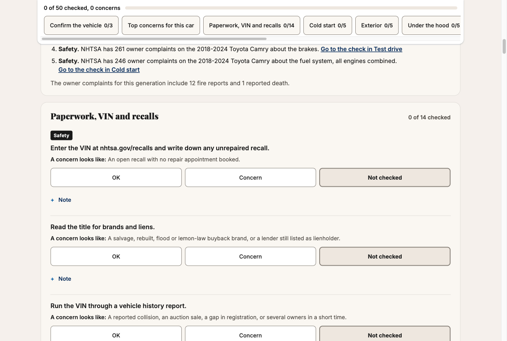Screen dimensions: 507x341
Task: Select Not checked for vehicle history report
Action: tap(385, 334)
